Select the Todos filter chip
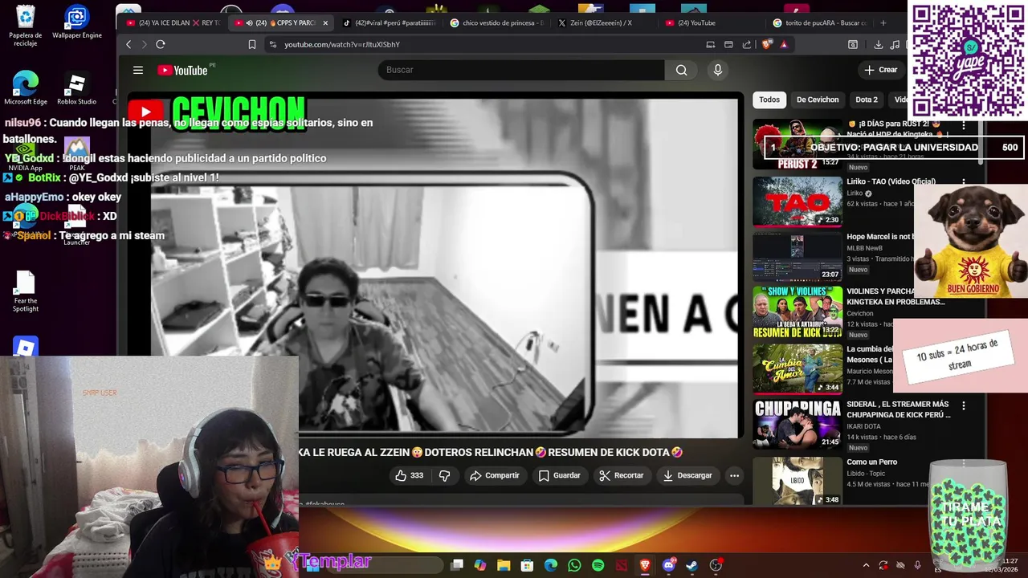This screenshot has height=578, width=1028. (769, 100)
